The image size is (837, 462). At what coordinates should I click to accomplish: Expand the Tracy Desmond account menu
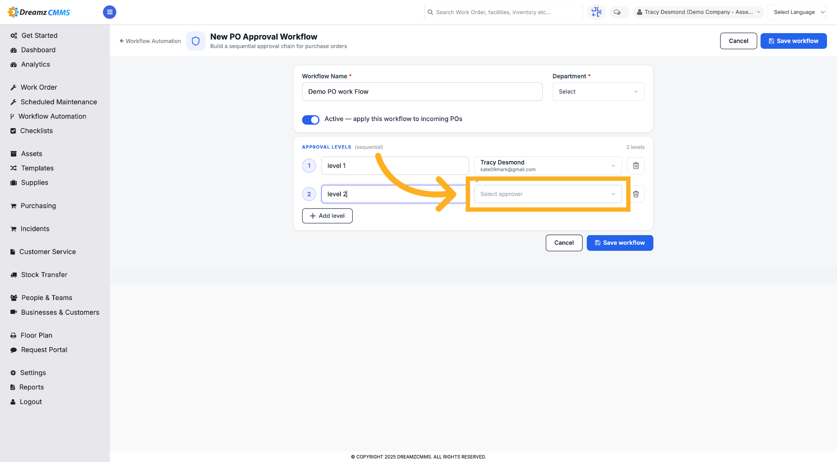click(x=698, y=12)
